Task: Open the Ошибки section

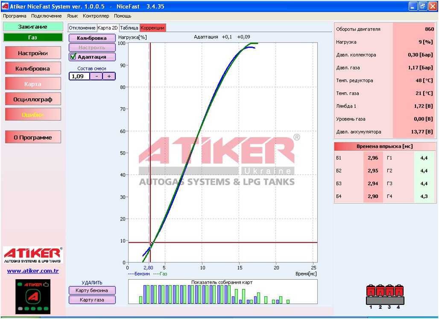Action: pos(33,114)
